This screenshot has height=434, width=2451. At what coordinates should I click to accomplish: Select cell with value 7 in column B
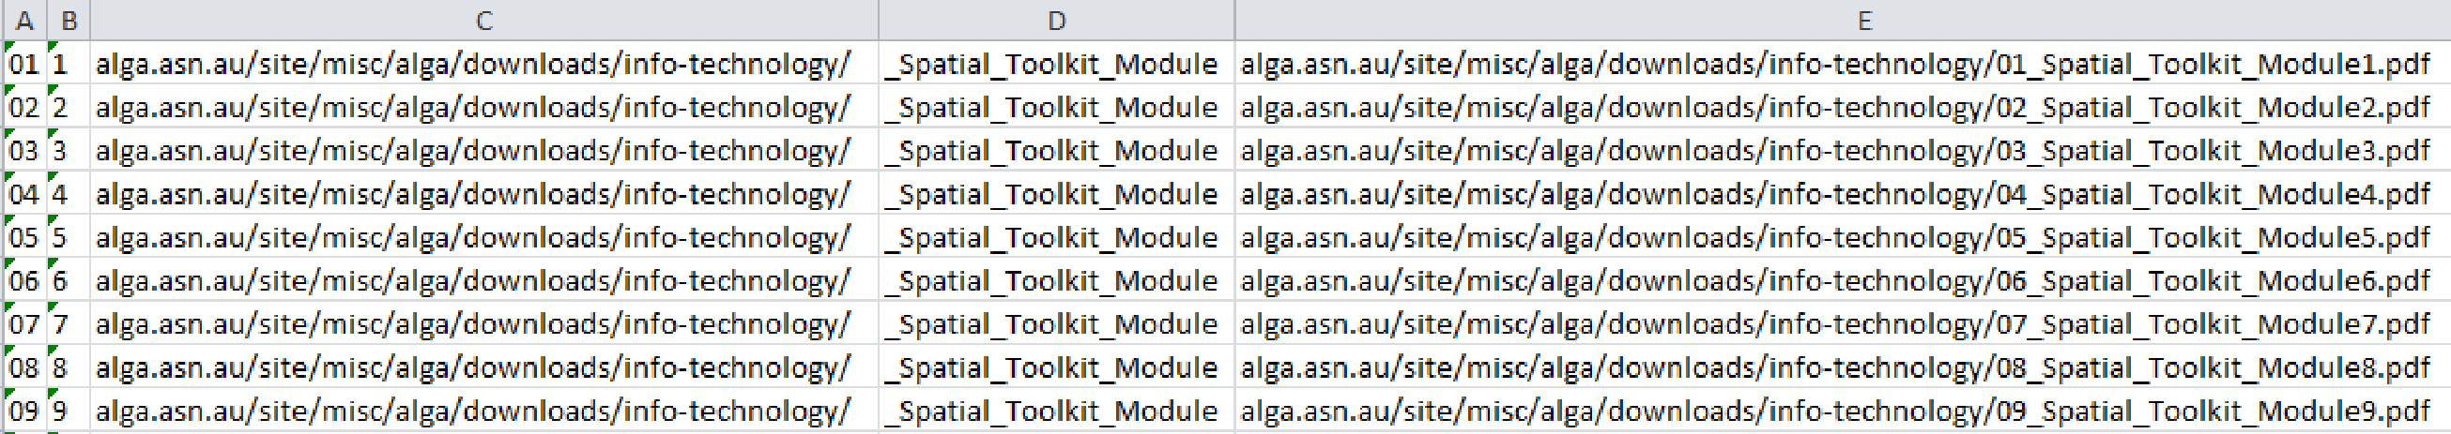coord(69,323)
